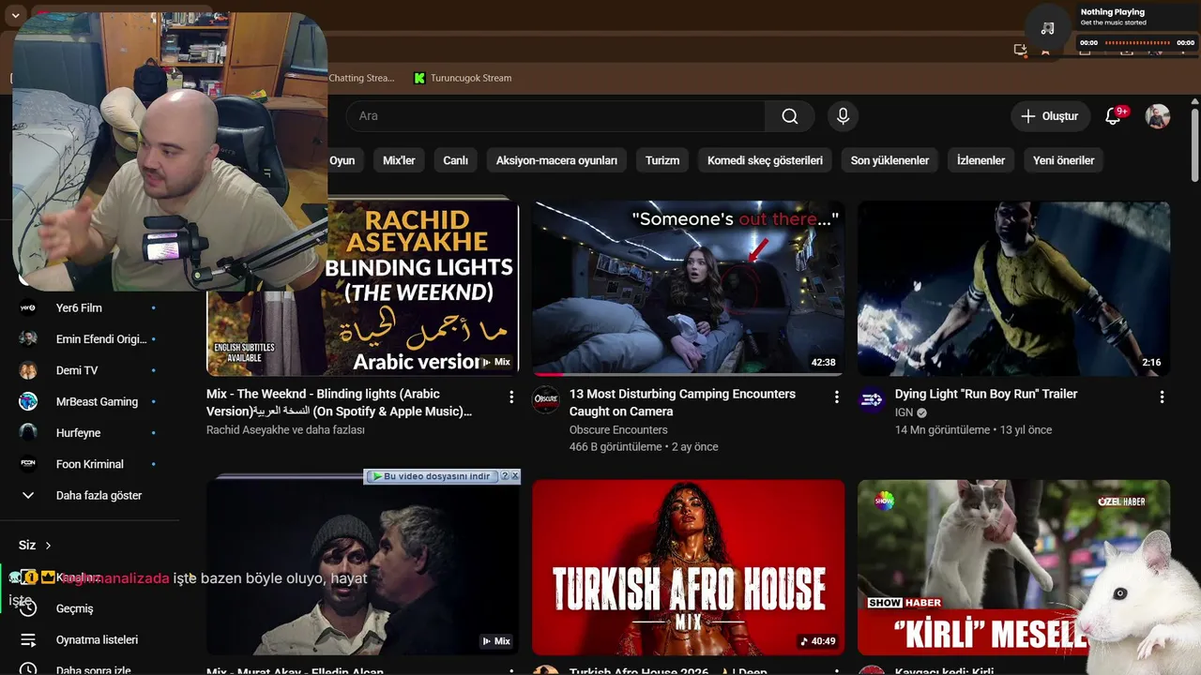Open the Turkish Afro House Mix thumbnail
This screenshot has height=675, width=1201.
[689, 567]
